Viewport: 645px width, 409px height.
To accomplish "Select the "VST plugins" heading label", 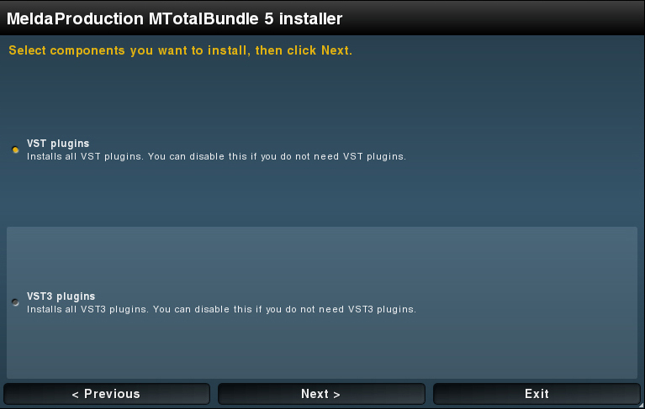I will (58, 144).
